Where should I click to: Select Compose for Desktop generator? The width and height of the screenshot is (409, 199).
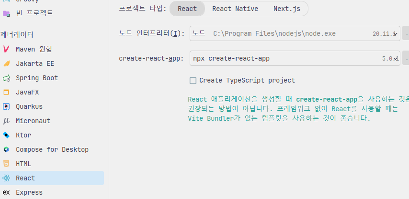pyautogui.click(x=52, y=149)
